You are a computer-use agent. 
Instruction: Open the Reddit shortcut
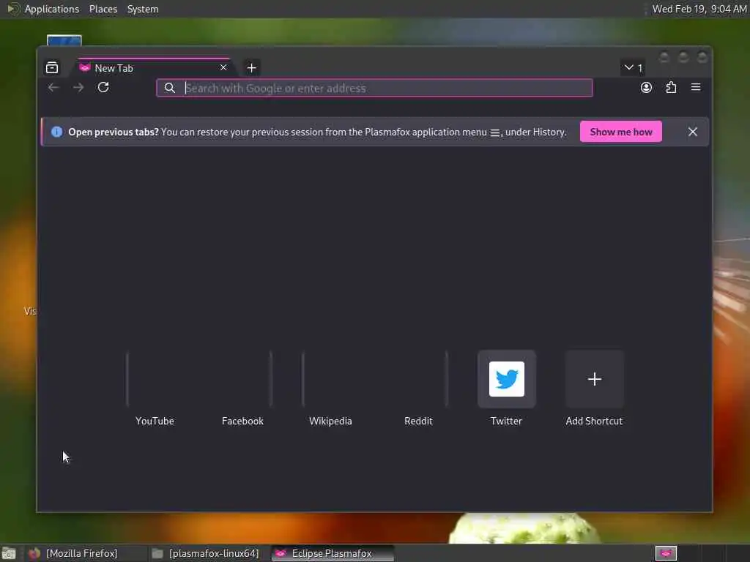pos(418,389)
